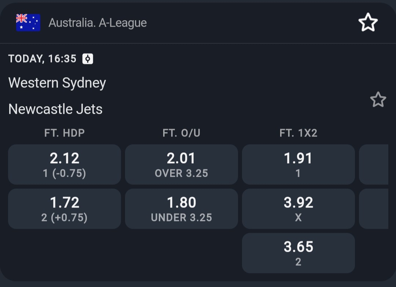Tap the partially visible top-right odds tile
This screenshot has height=287, width=396.
pyautogui.click(x=374, y=164)
